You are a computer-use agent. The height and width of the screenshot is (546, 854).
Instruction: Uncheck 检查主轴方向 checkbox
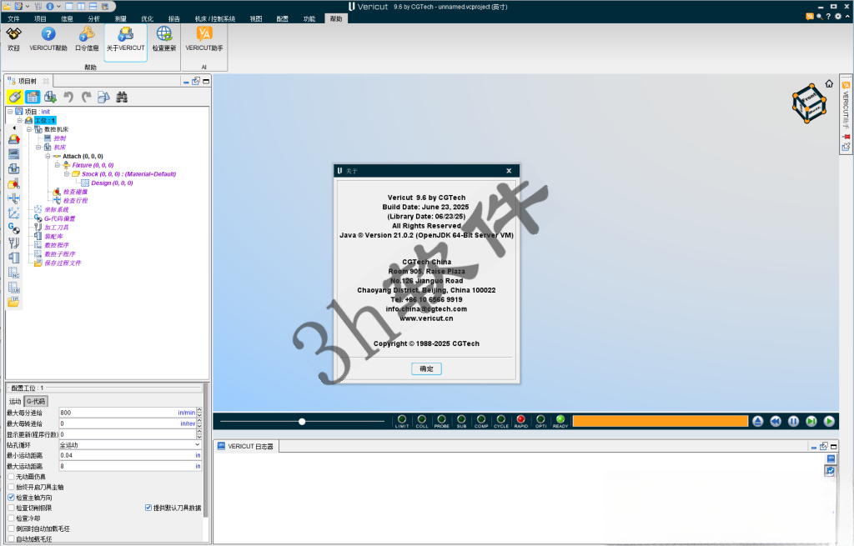[x=11, y=497]
